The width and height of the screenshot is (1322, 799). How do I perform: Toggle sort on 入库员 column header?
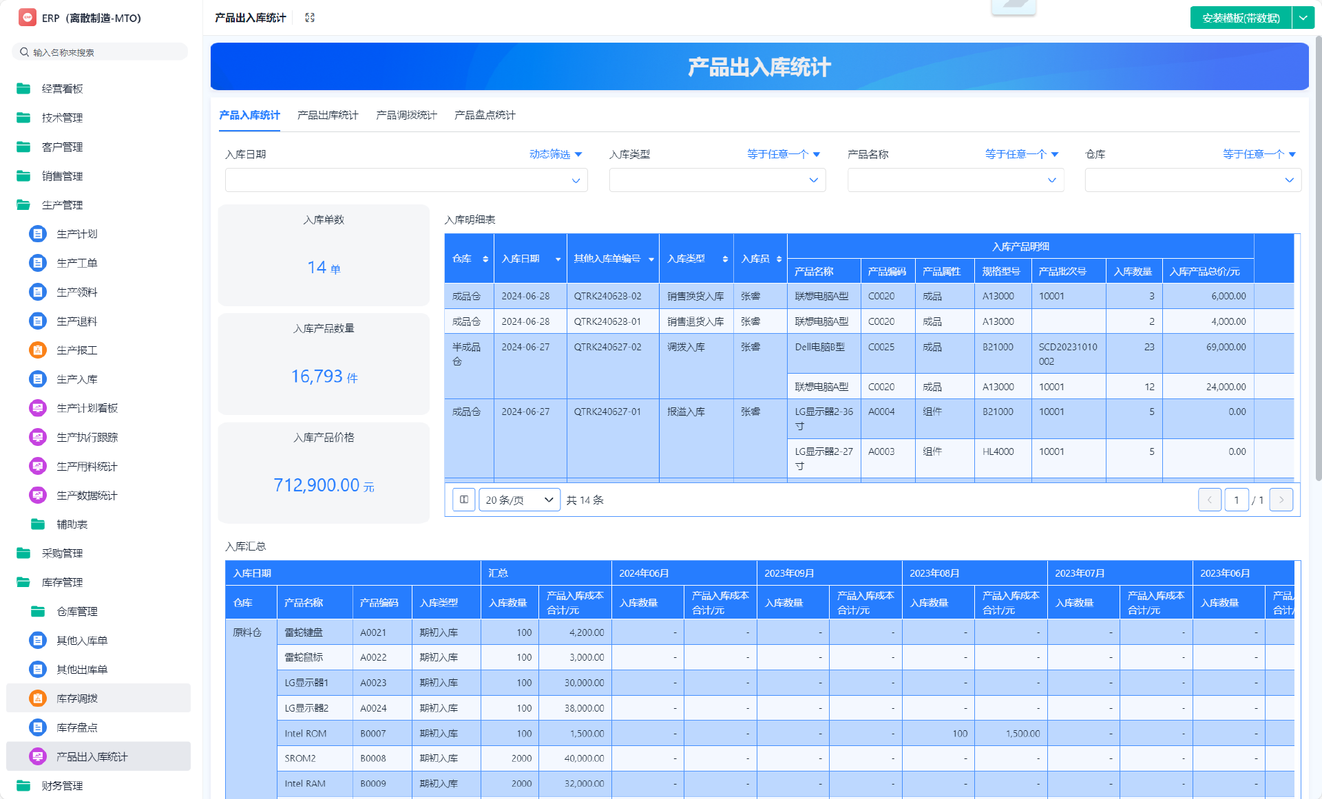point(779,259)
